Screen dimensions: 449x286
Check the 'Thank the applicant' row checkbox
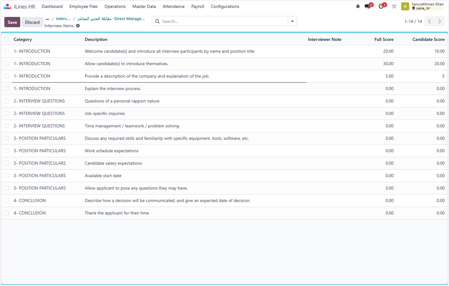[x=7, y=213]
